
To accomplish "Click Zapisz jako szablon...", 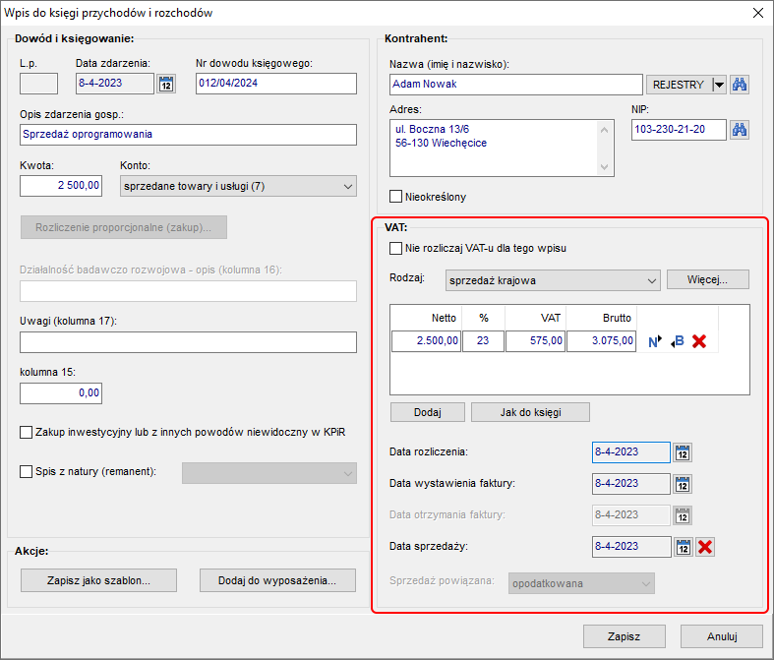I will 98,580.
